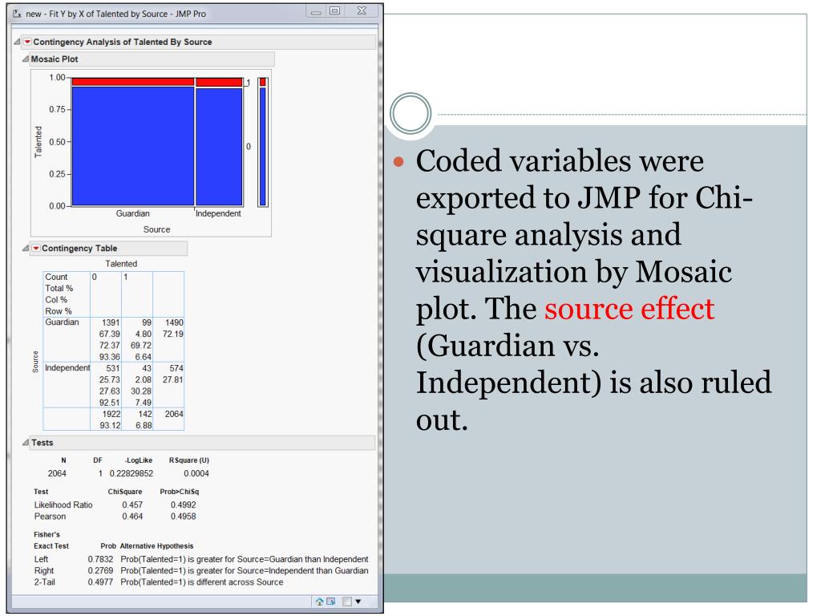Select the blue Guardian mosaic cell
Screen dimensions: 821x616
tap(133, 146)
